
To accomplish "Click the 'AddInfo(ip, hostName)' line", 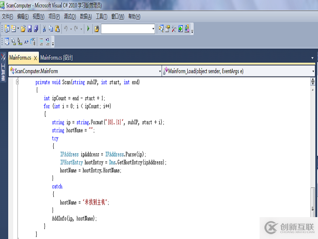I will point(74,218).
